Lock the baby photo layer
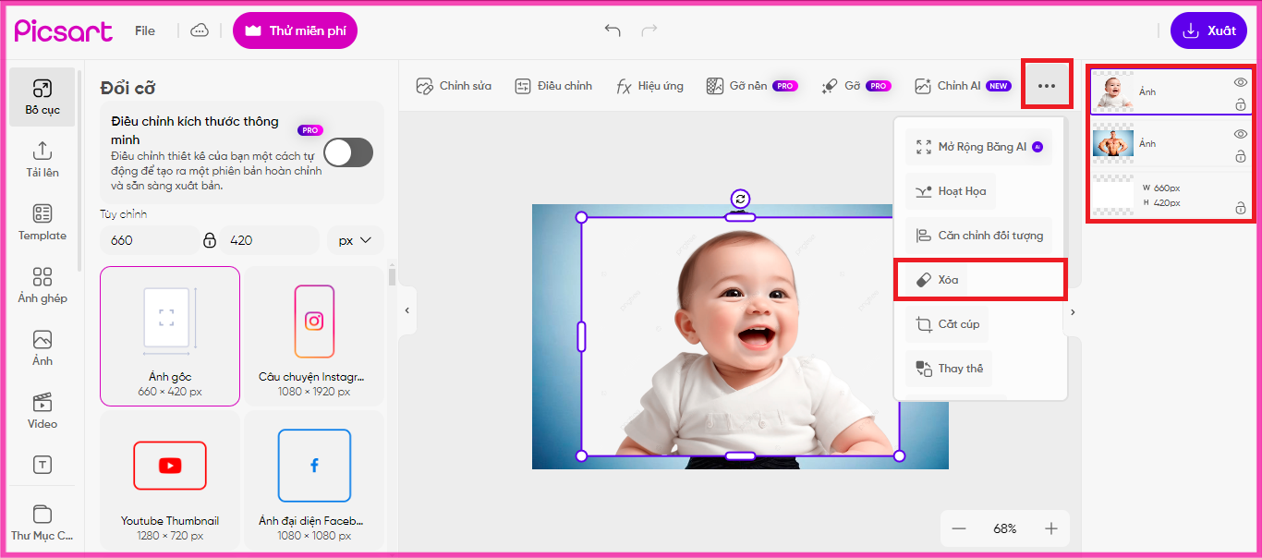 point(1241,105)
